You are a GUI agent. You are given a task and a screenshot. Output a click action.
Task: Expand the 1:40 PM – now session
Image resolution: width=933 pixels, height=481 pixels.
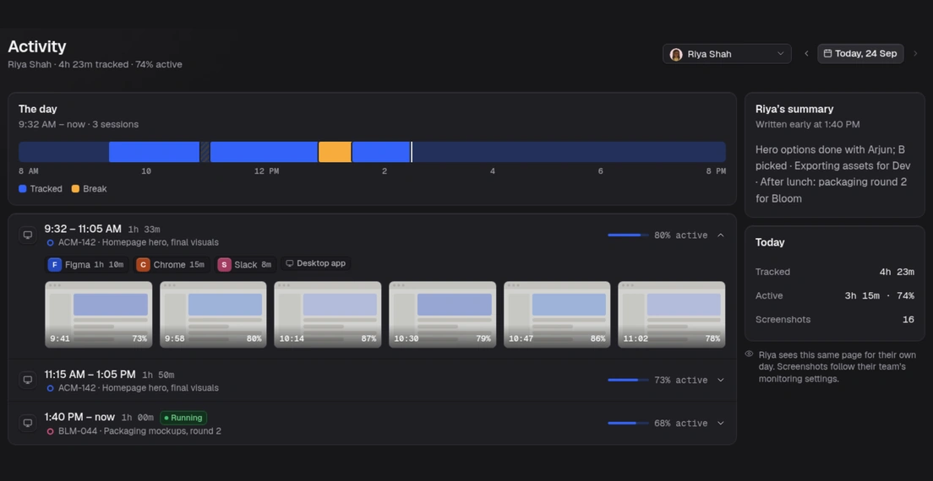coord(721,424)
